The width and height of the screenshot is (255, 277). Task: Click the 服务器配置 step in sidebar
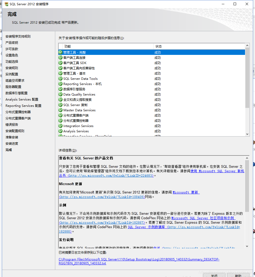(13, 87)
